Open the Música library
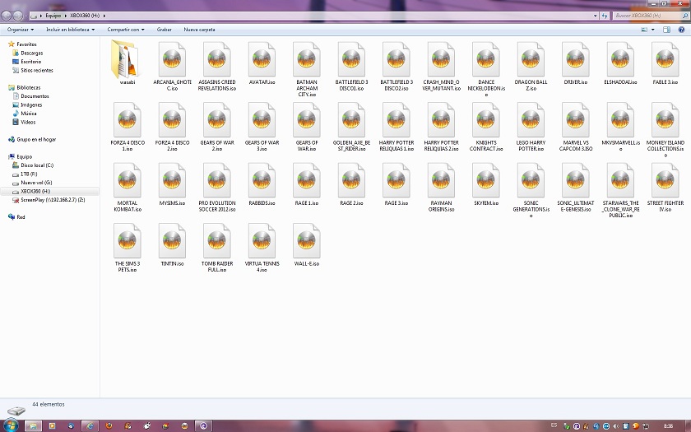This screenshot has height=432, width=691. tap(29, 114)
